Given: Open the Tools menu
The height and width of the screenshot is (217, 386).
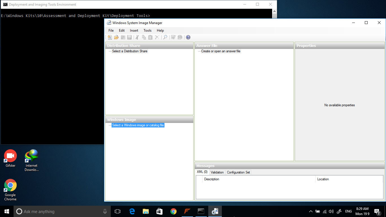Looking at the screenshot, I should coord(147,30).
